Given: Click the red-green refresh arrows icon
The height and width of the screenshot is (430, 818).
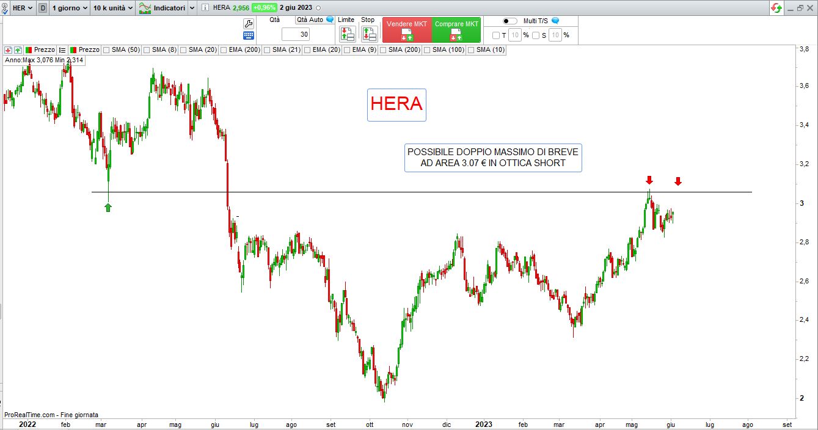Looking at the screenshot, I should pos(776,8).
